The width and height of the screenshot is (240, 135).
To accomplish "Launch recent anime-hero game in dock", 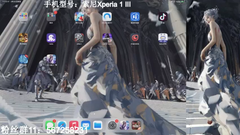I will (124, 125).
